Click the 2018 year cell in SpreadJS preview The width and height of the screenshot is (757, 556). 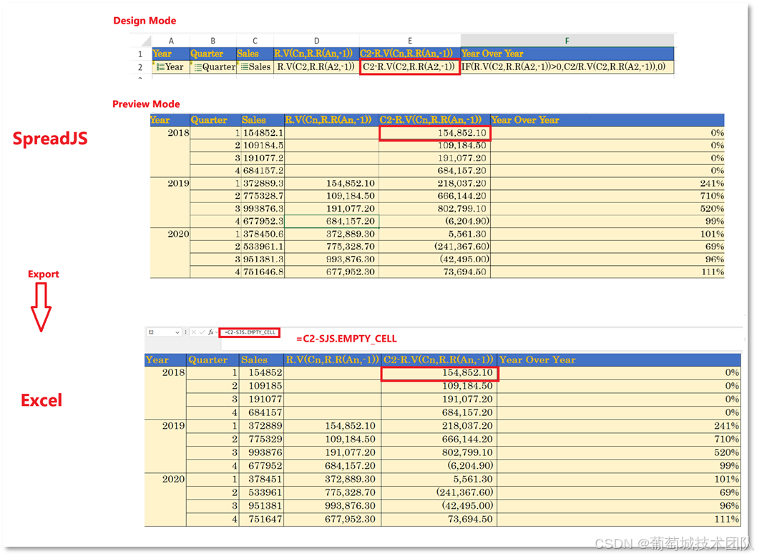170,152
